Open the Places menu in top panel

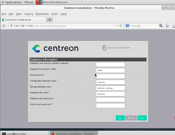29,2
